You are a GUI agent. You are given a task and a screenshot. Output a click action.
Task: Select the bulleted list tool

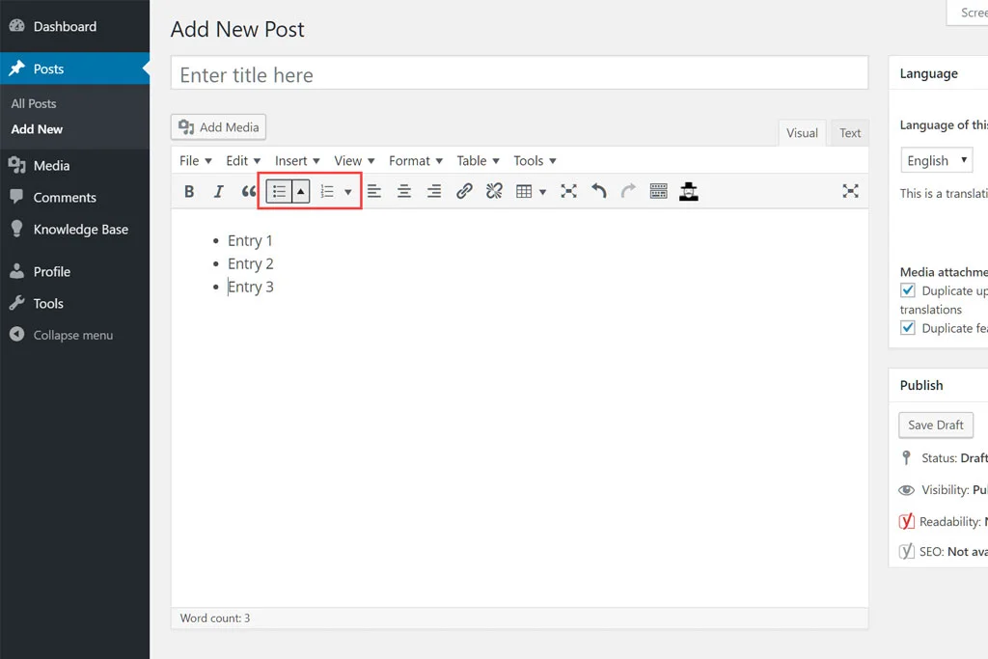pyautogui.click(x=278, y=191)
